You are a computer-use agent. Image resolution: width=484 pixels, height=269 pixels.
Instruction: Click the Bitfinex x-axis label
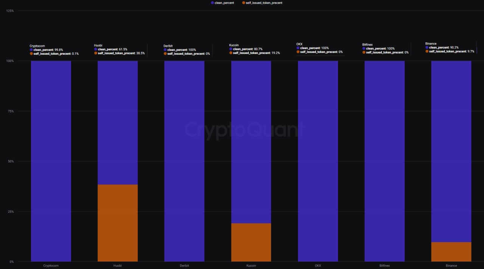point(385,266)
